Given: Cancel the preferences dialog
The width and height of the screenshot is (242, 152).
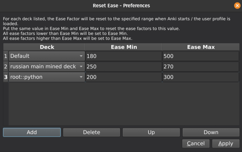Looking at the screenshot, I should point(196,143).
